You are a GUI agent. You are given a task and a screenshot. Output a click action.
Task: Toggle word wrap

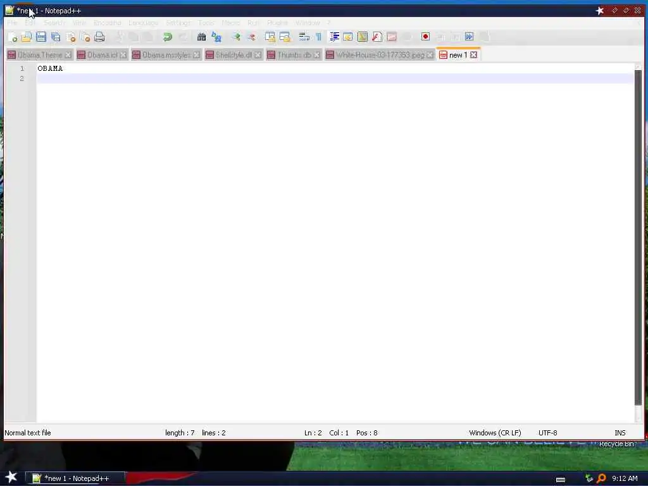point(304,37)
